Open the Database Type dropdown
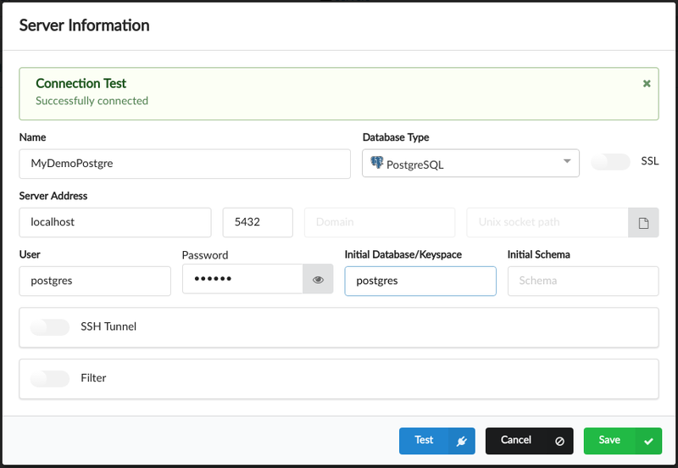Viewport: 678px width, 468px height. pos(470,164)
